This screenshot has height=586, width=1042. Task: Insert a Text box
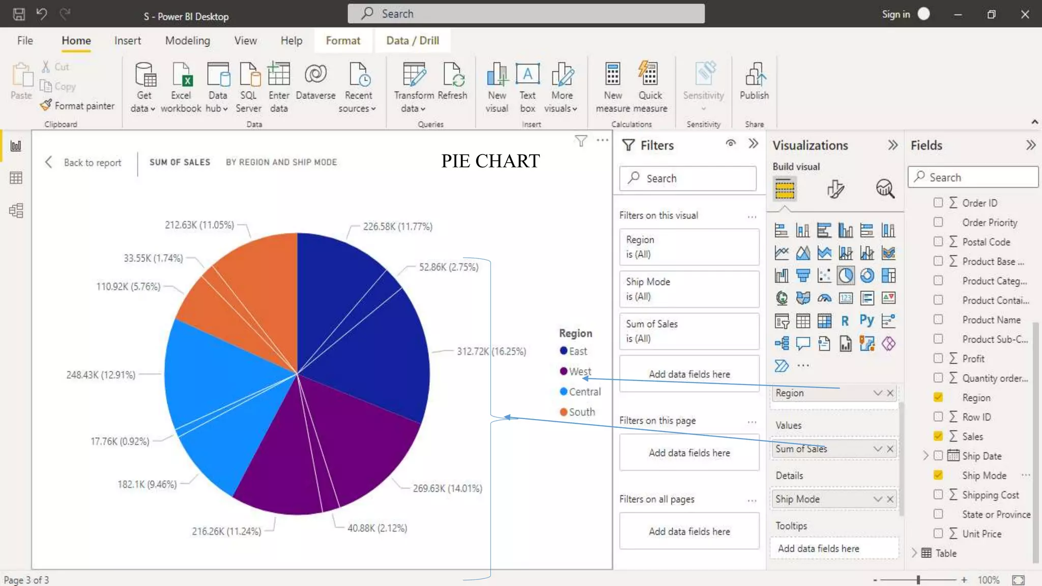pyautogui.click(x=528, y=87)
